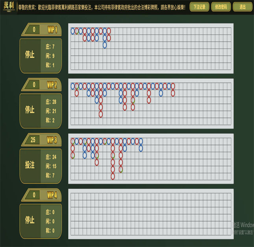The height and width of the screenshot is (247, 254).
Task: Click the 停止 status in VIP 4 panel
Action: click(x=30, y=220)
